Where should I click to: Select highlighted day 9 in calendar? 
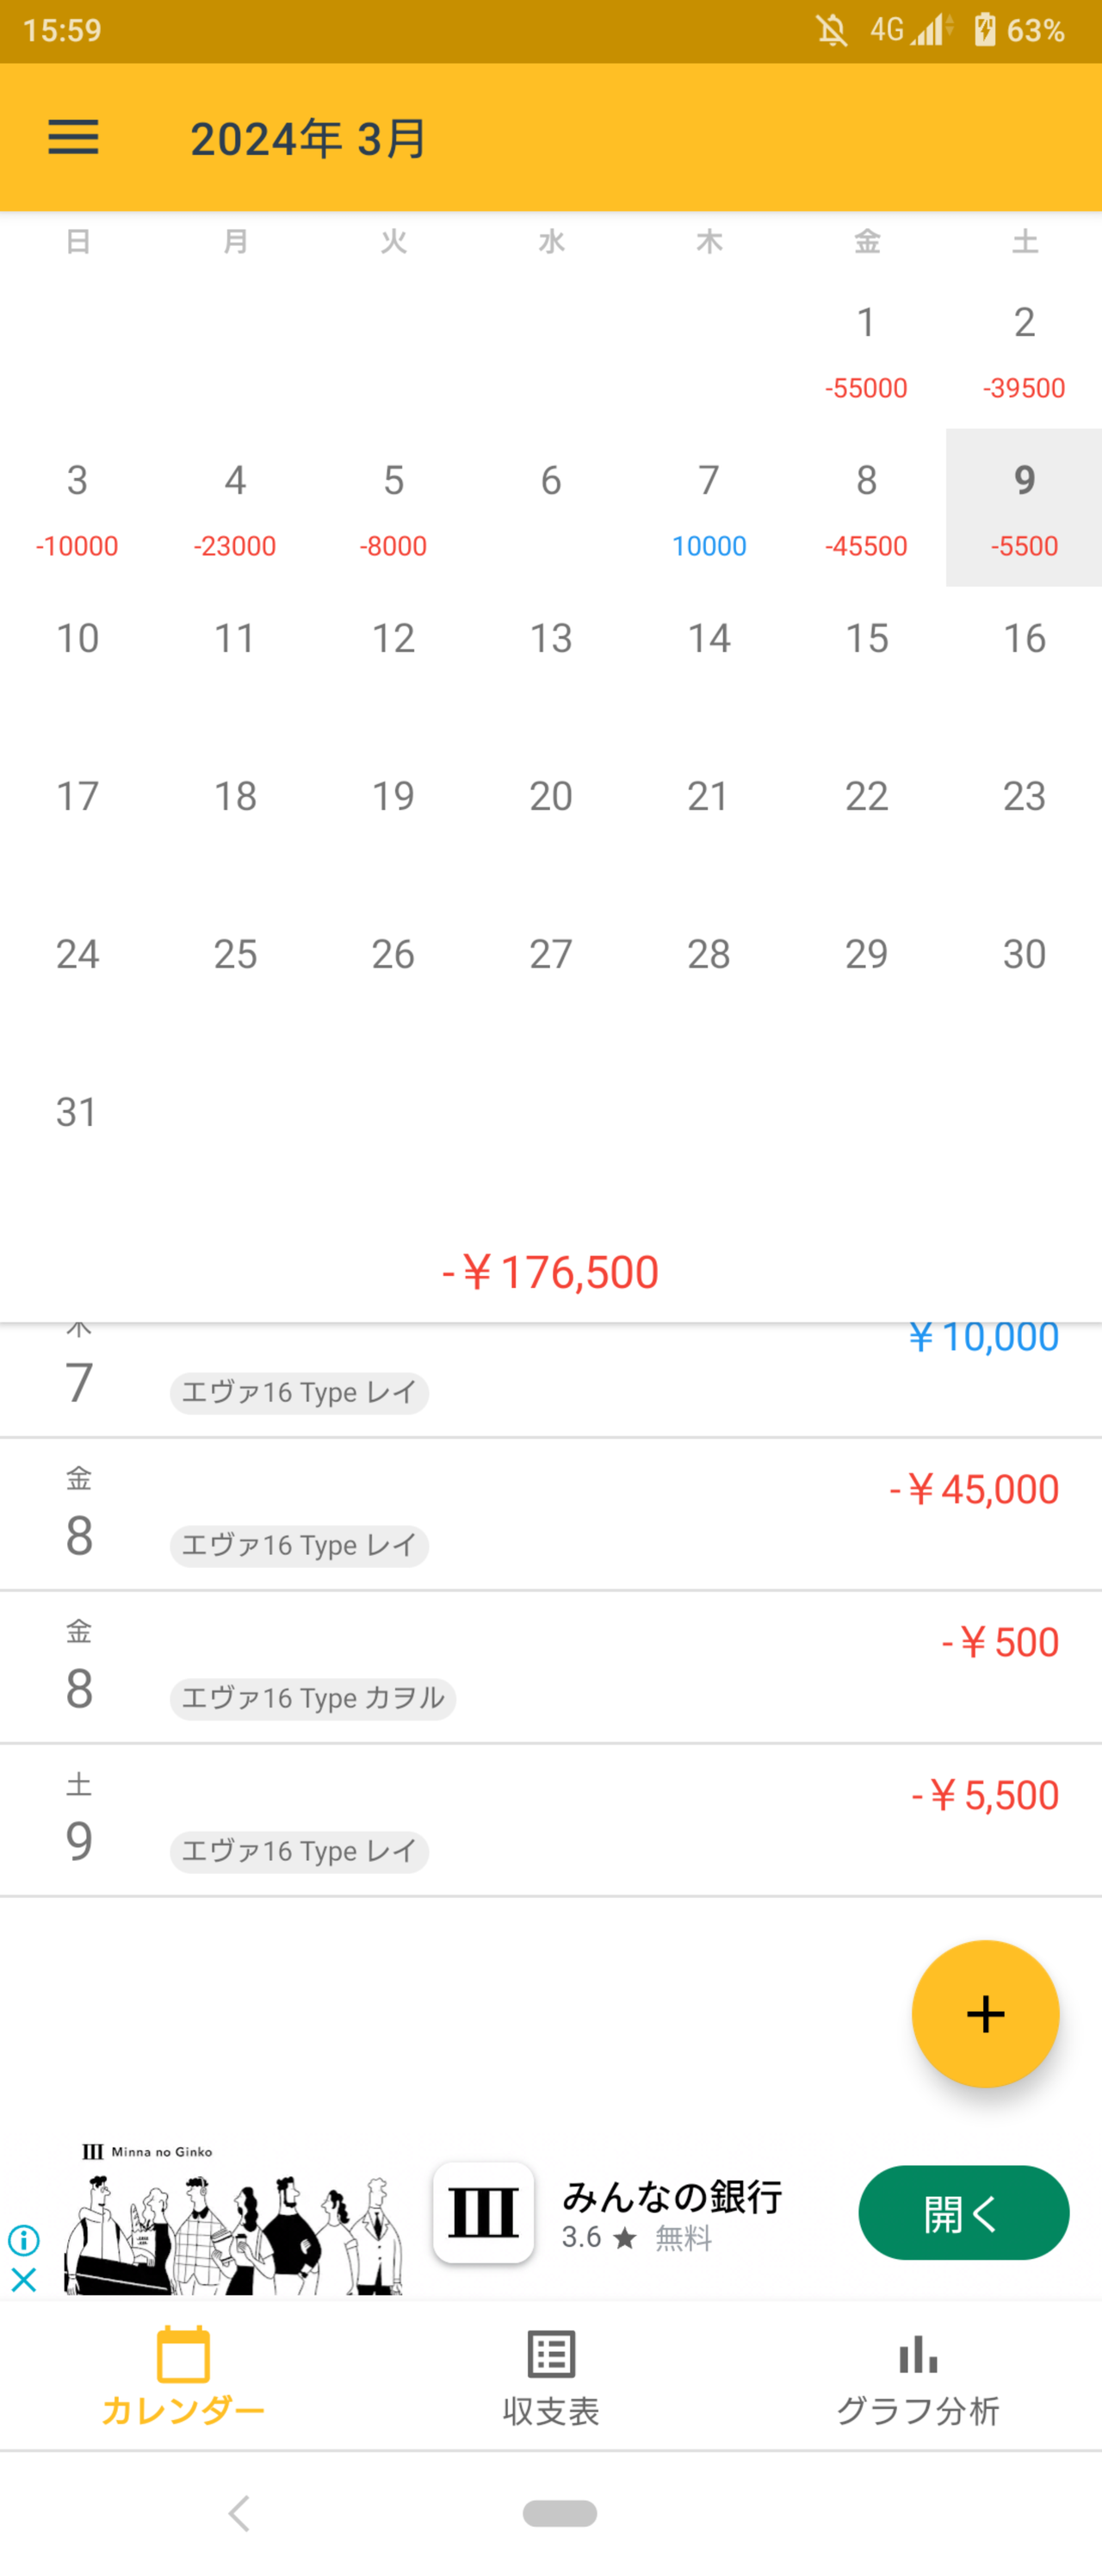1024,508
